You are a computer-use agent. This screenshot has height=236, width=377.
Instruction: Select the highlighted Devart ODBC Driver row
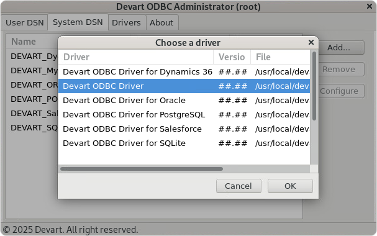(x=184, y=86)
